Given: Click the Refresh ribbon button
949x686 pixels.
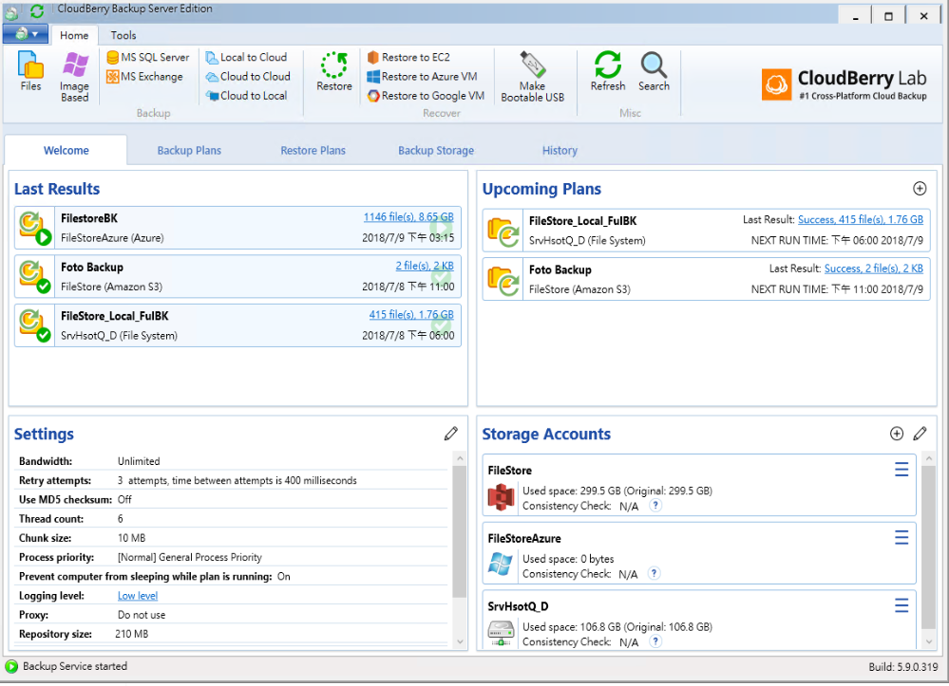Looking at the screenshot, I should click(608, 71).
